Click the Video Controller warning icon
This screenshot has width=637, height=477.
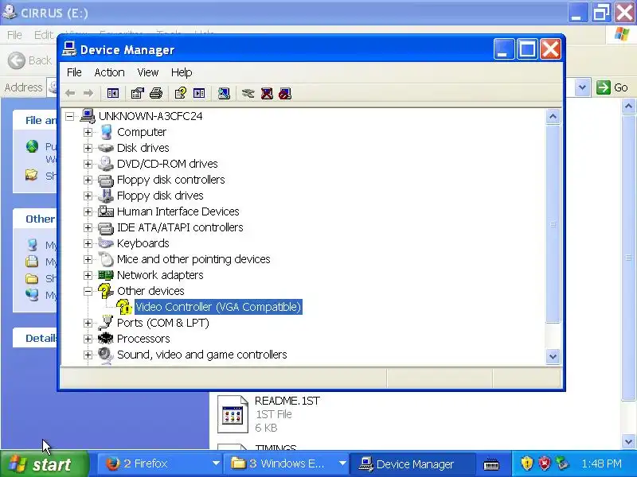click(x=124, y=307)
